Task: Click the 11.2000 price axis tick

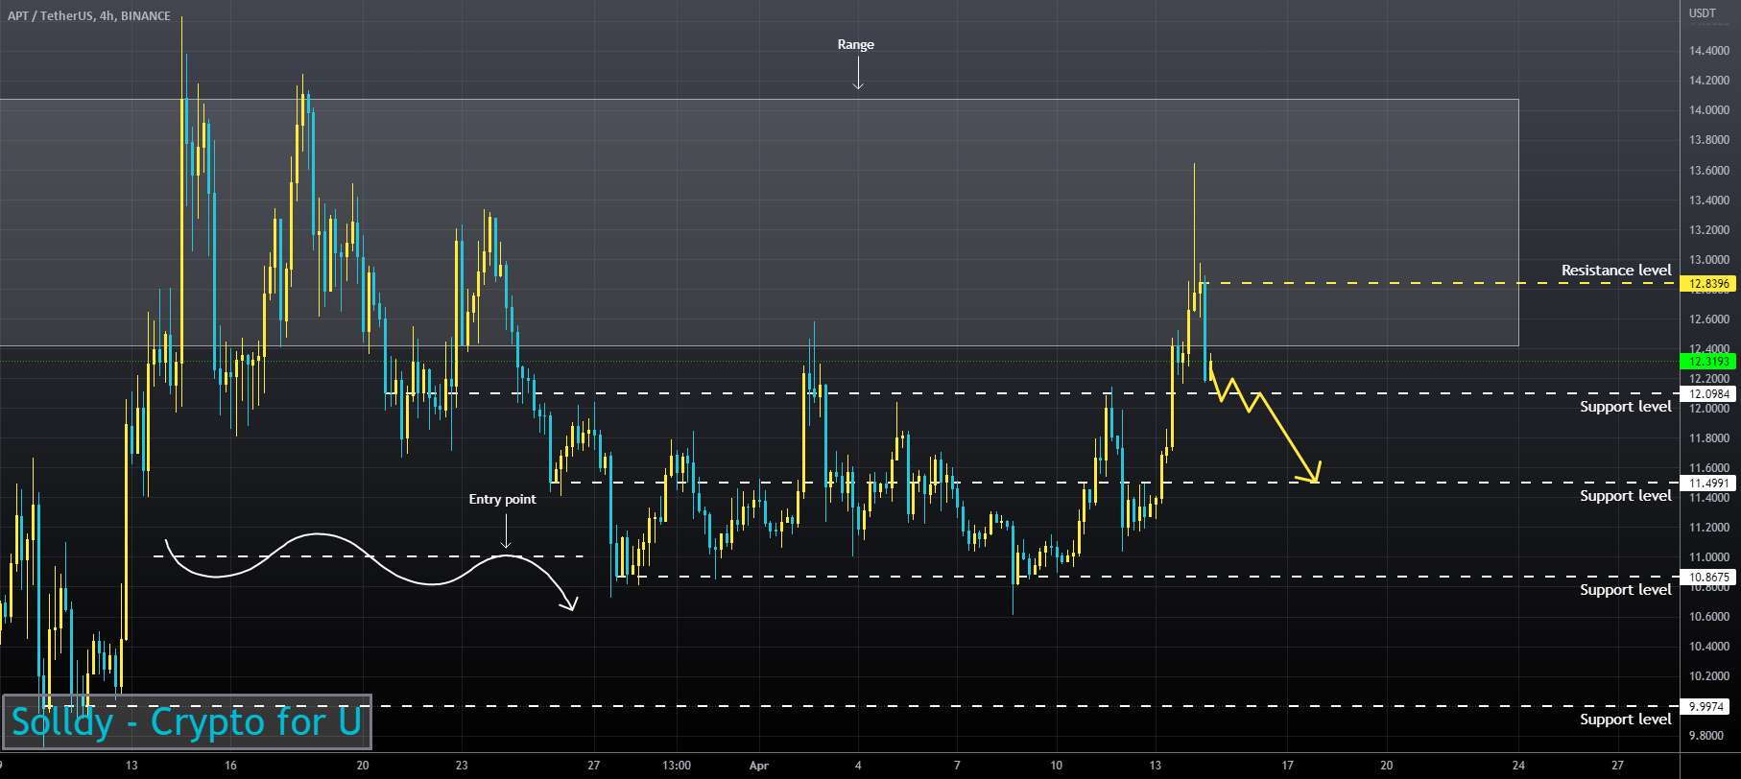Action: click(1709, 528)
